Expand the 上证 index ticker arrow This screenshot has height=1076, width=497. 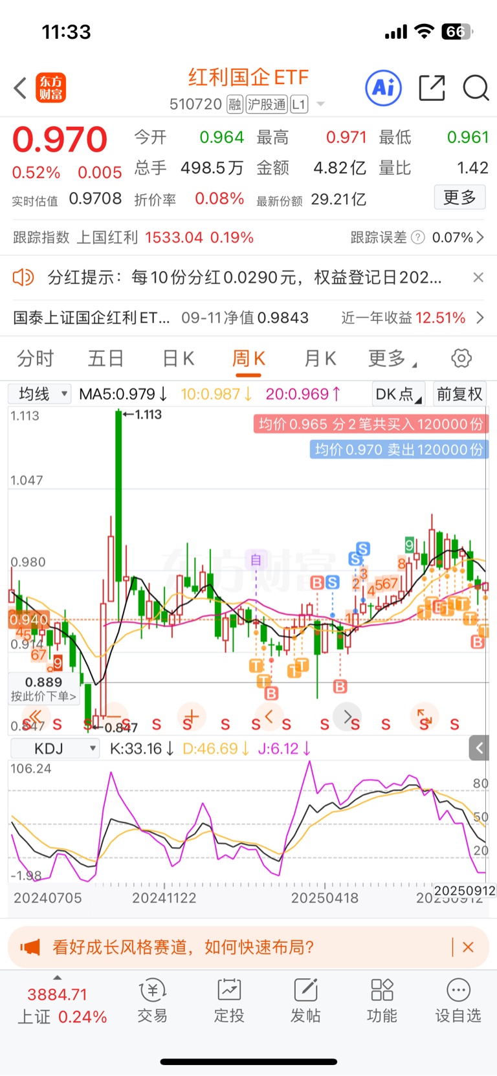57,978
